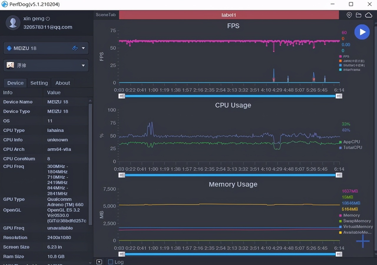The image size is (377, 265).
Task: Click the red label1 scene bar
Action: (x=229, y=15)
